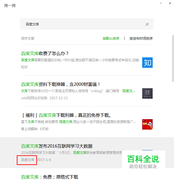Click the dark thumbnail of cnki article
Image resolution: width=174 pixels, height=180 pixels.
(x=147, y=93)
